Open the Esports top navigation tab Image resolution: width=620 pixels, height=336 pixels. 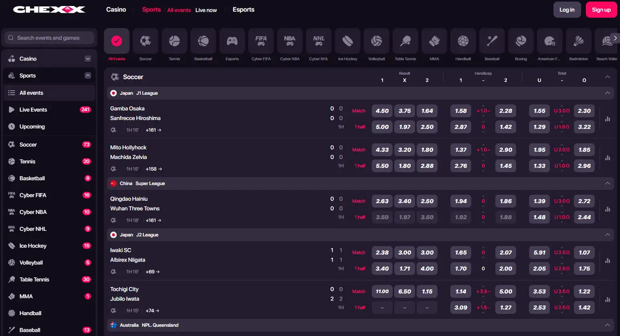(x=243, y=10)
